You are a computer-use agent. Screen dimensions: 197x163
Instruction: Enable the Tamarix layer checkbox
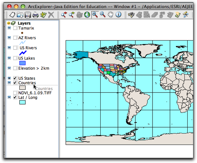[15, 28]
